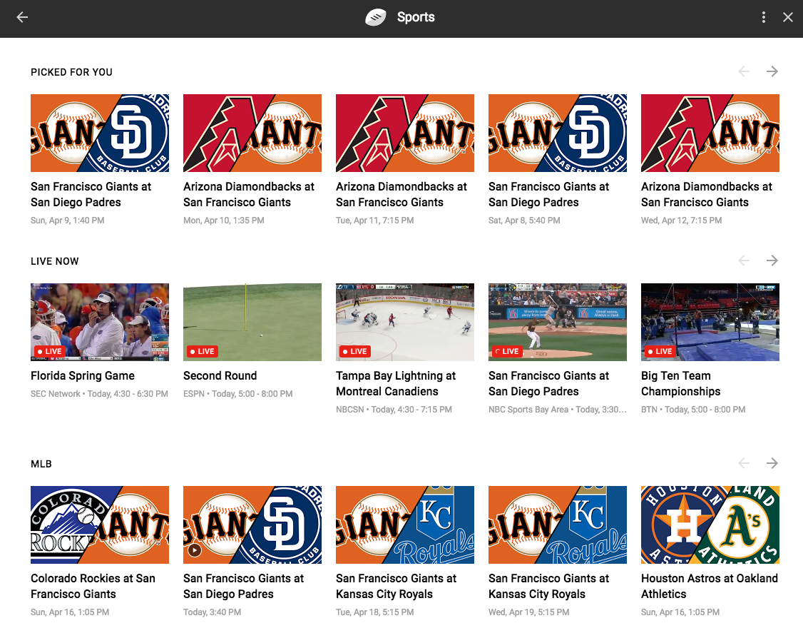Watch the live Giants at Padres NBC Sports thumbnail
803x628 pixels.
tap(558, 322)
